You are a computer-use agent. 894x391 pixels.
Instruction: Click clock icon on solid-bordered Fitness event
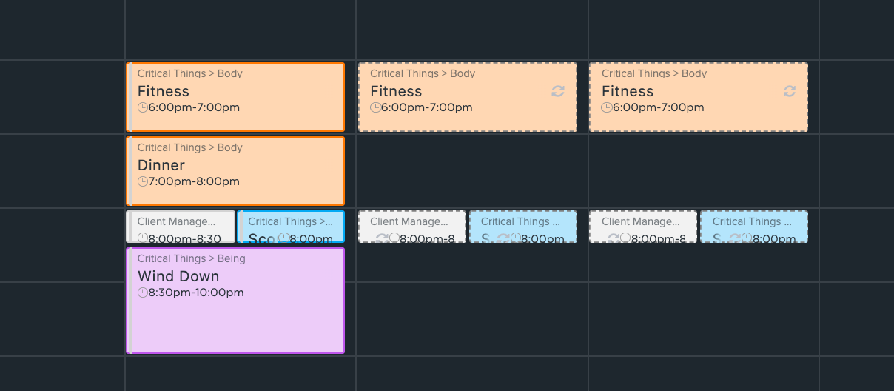(143, 107)
